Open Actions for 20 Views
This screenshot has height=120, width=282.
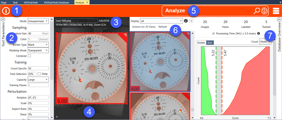coord(144,27)
